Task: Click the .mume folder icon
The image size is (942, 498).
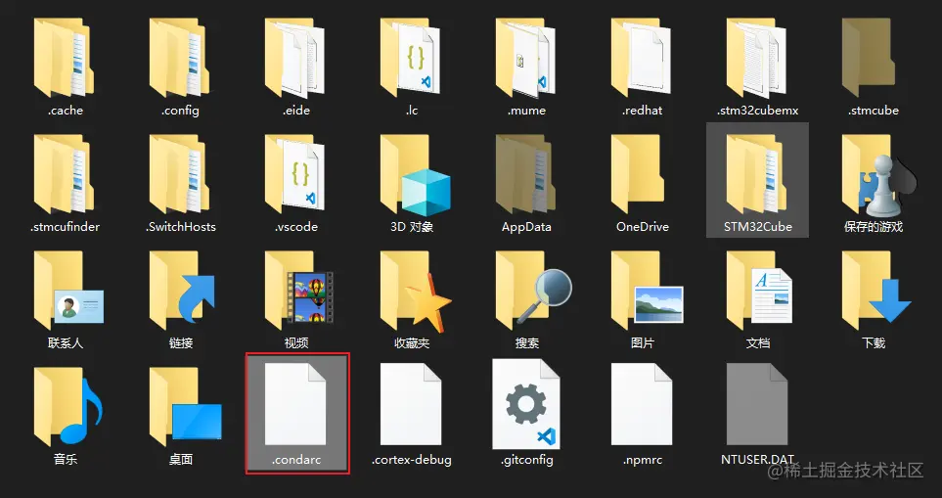Action: pos(525,59)
